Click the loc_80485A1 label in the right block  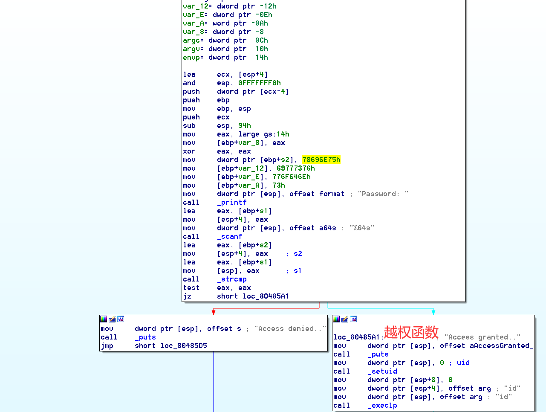click(358, 337)
